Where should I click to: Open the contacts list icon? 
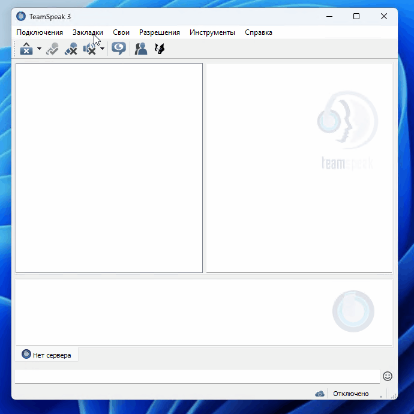[x=141, y=49]
